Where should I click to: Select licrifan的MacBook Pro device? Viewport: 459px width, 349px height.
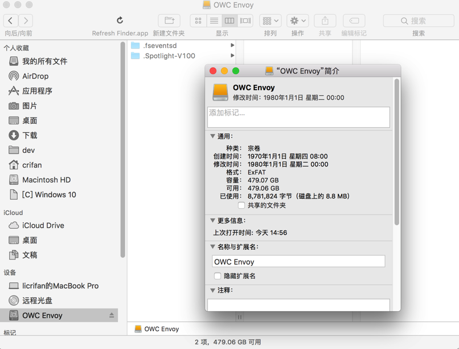(61, 286)
